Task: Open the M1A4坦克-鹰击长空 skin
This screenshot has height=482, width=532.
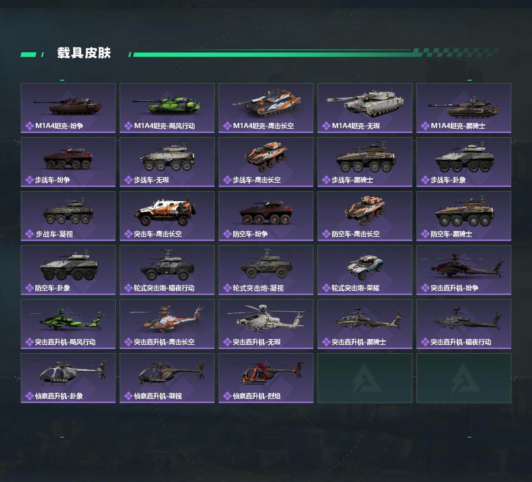Action: coord(266,108)
